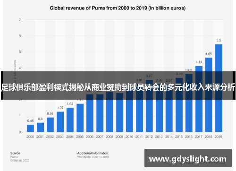Select the blue bar for 2004

click(x=70, y=120)
